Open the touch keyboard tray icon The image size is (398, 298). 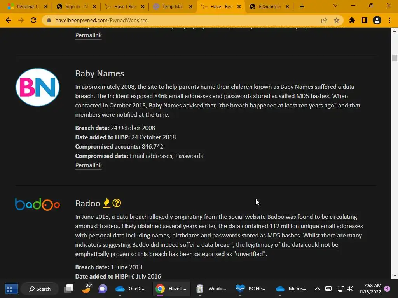click(328, 289)
